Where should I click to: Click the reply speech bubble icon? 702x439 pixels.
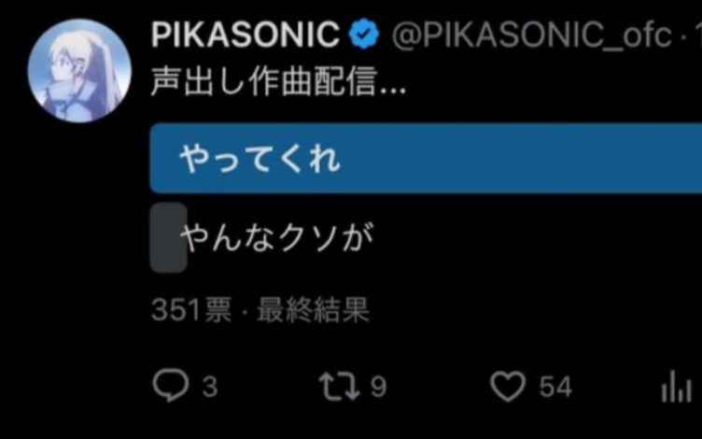[171, 386]
